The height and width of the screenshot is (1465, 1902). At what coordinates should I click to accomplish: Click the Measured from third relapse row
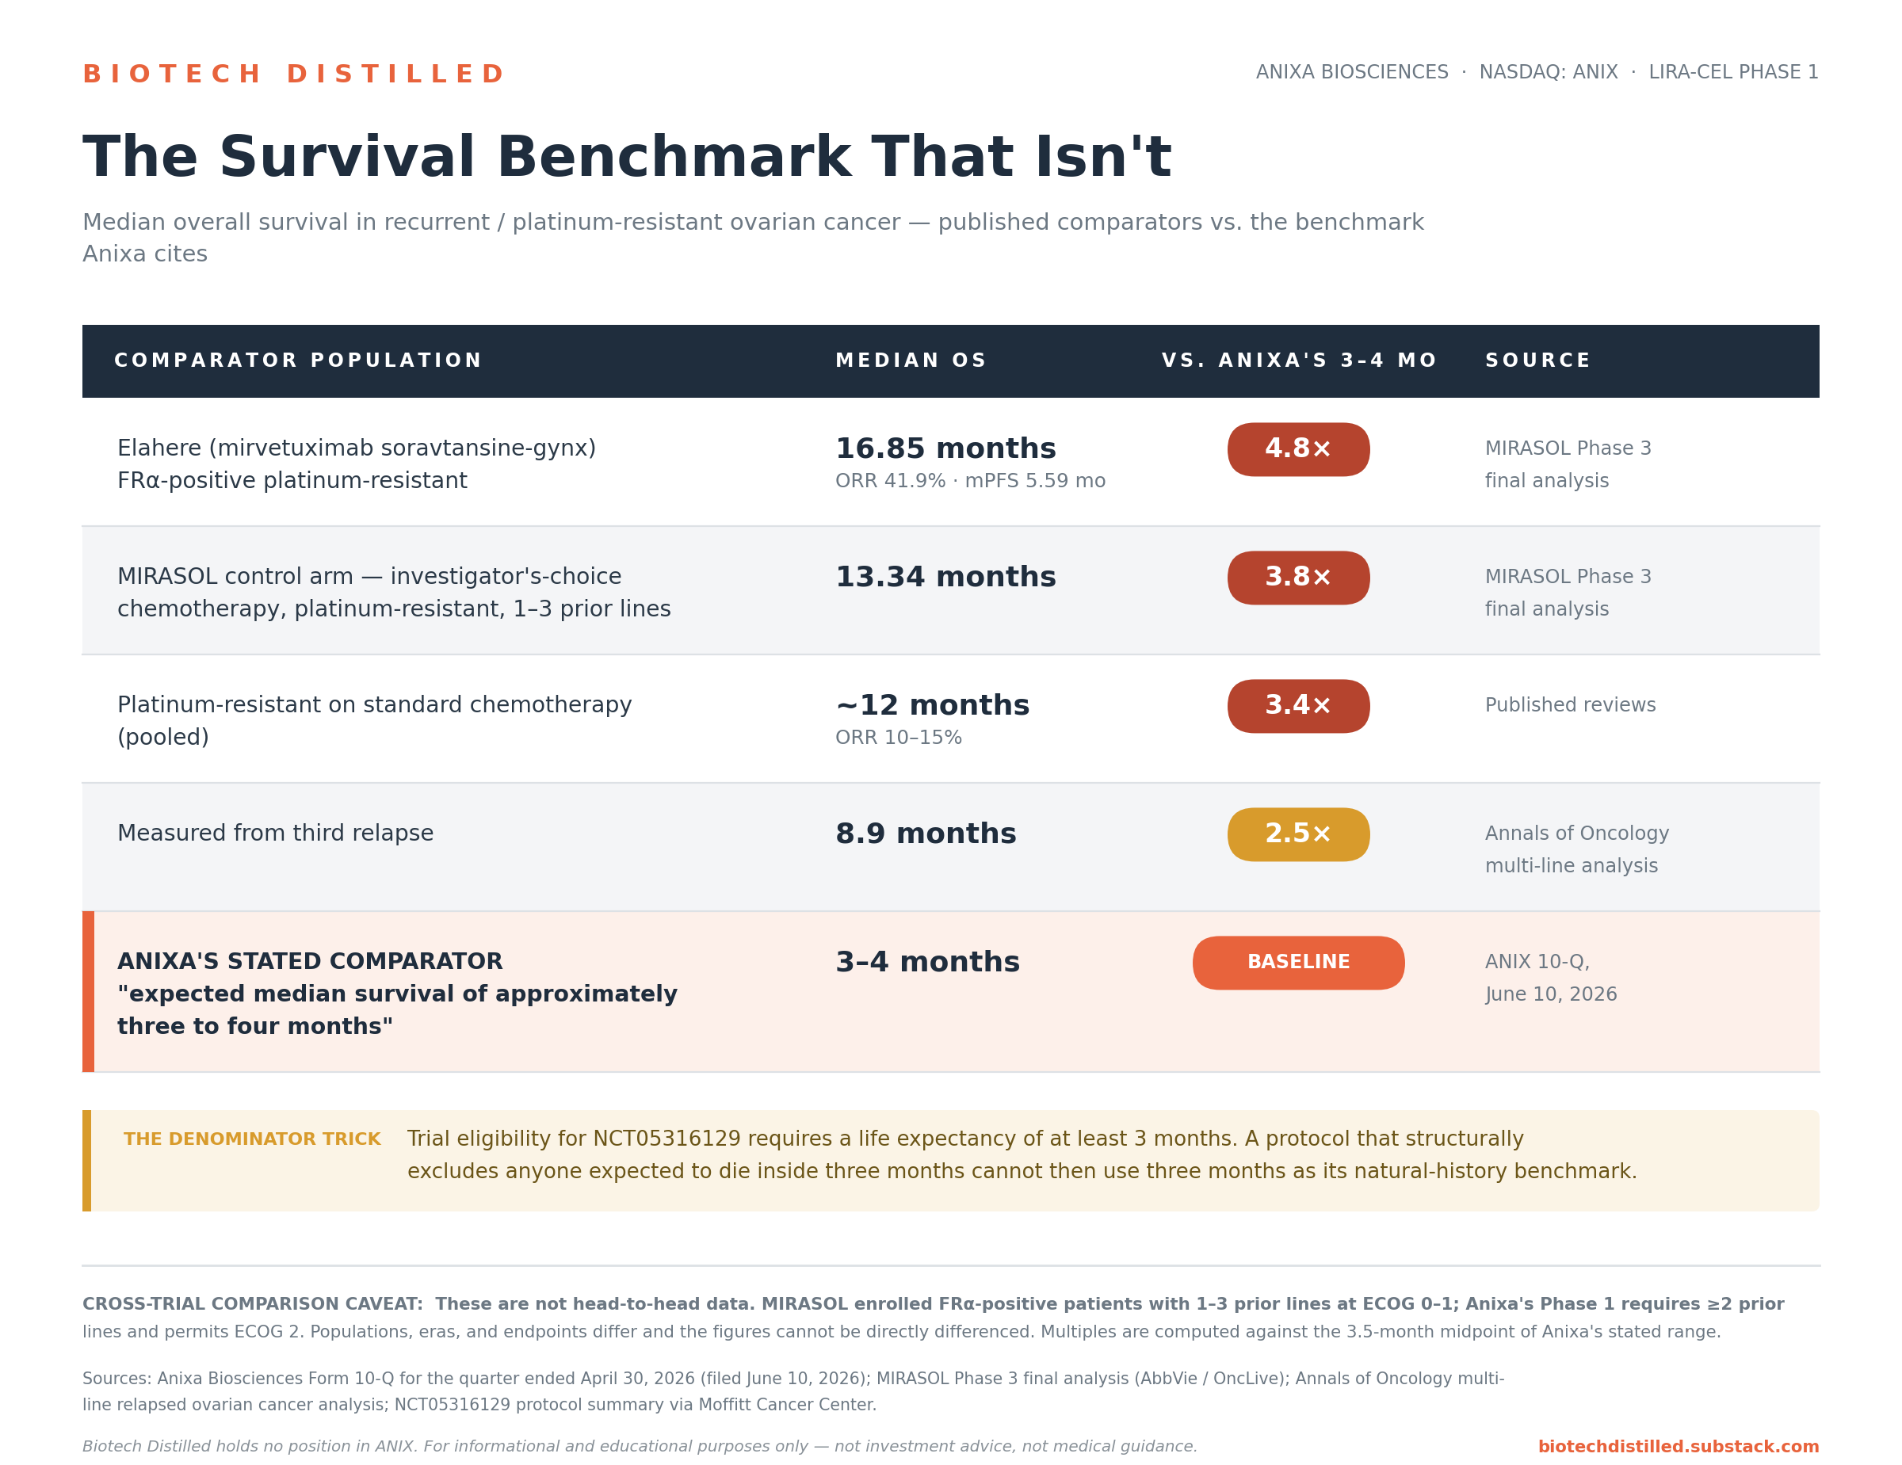pyautogui.click(x=951, y=847)
